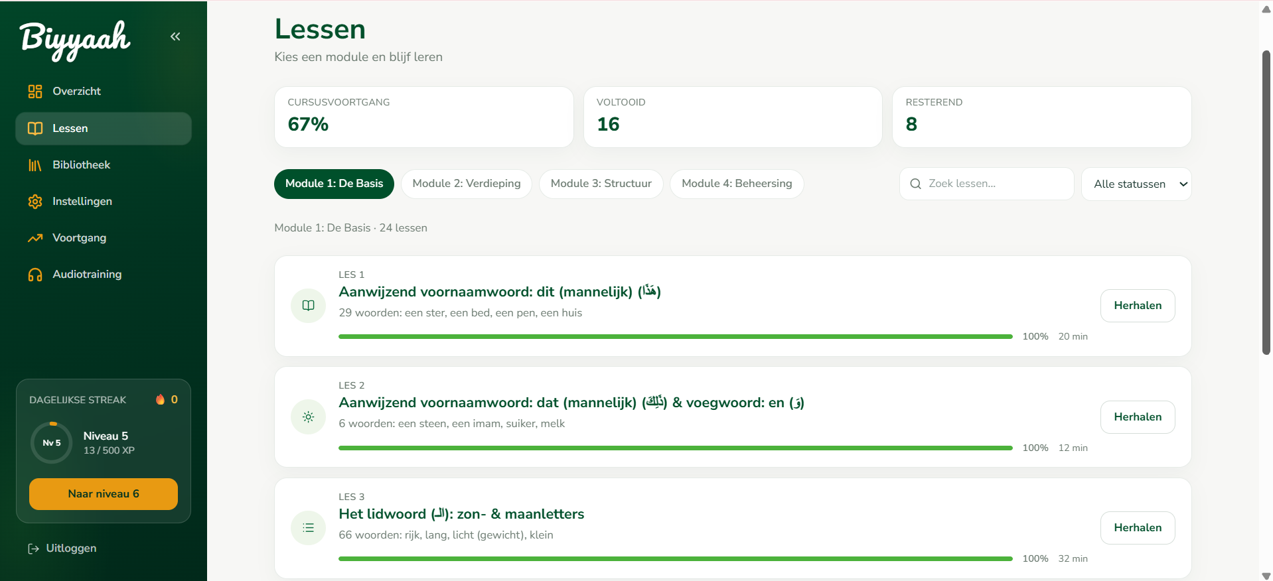
Task: Click the sun icon of Les 2
Action: tap(308, 417)
